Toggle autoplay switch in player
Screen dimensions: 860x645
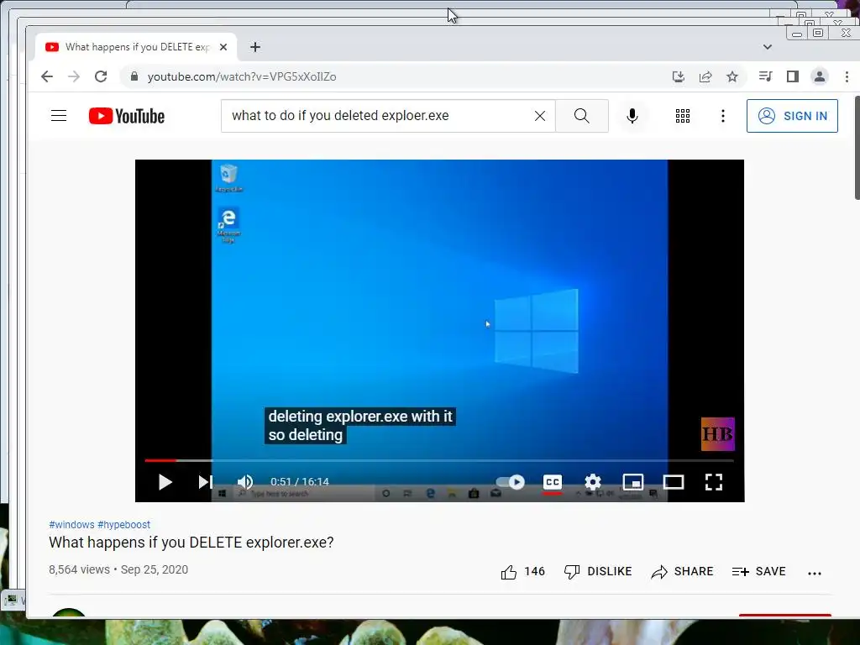coord(511,482)
